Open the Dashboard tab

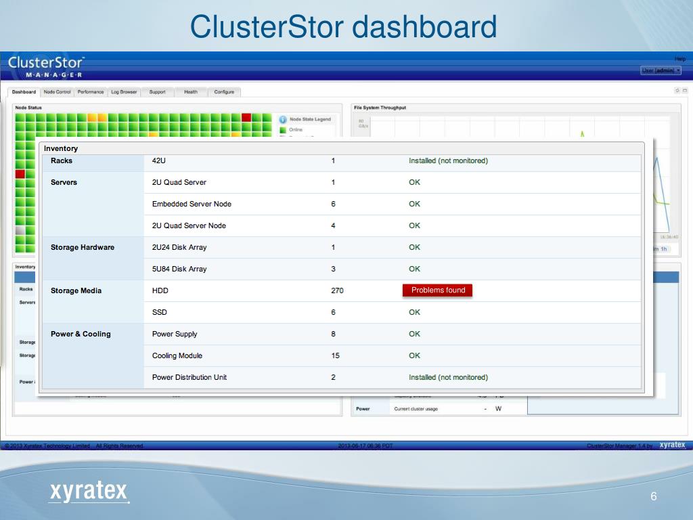(24, 92)
